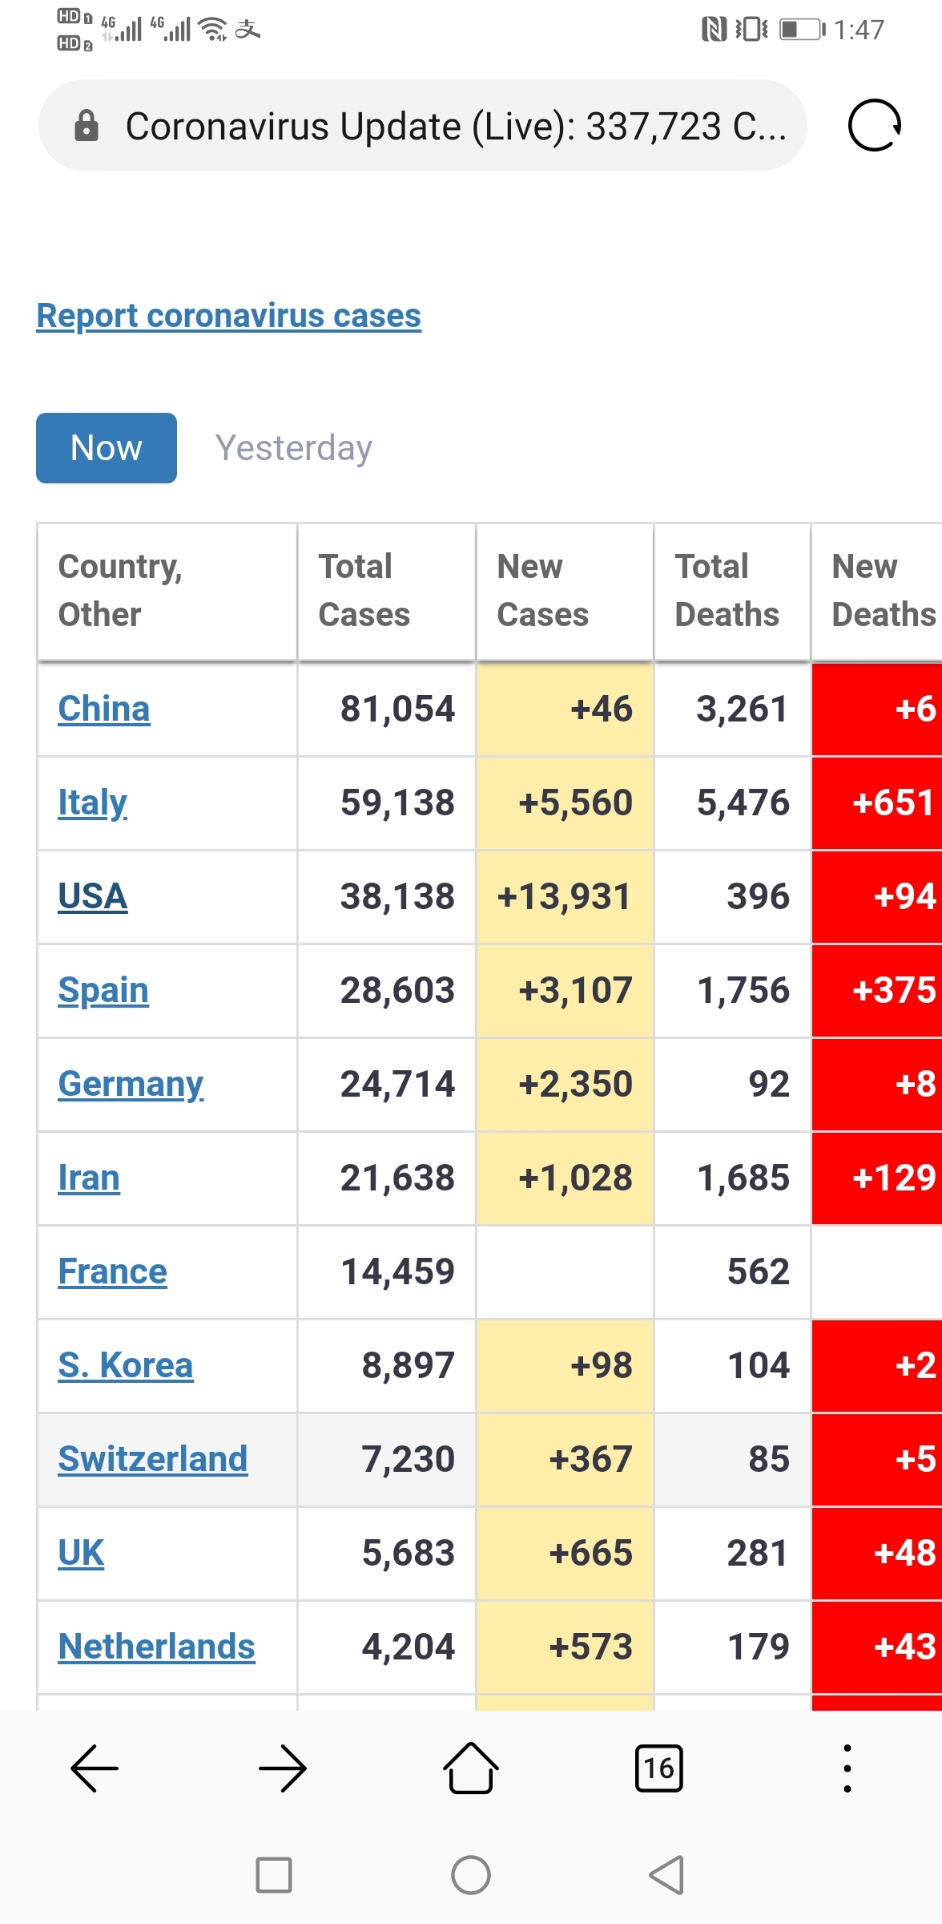
Task: Open the tabs switcher showing 16
Action: click(x=658, y=1768)
